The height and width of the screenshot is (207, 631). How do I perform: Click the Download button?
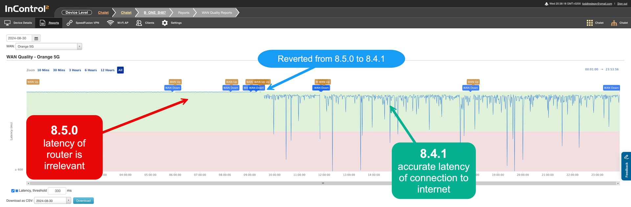[83, 200]
